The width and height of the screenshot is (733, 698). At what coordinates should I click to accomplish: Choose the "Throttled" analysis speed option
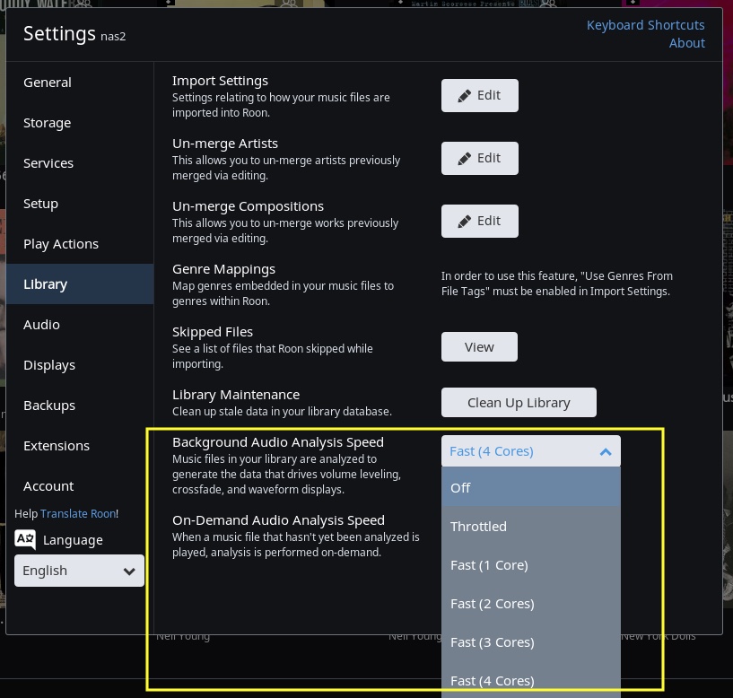[478, 526]
